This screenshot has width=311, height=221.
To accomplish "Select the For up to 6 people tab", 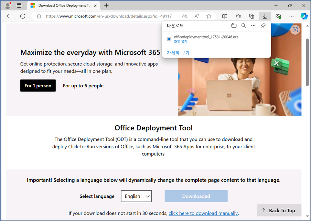I will [83, 86].
